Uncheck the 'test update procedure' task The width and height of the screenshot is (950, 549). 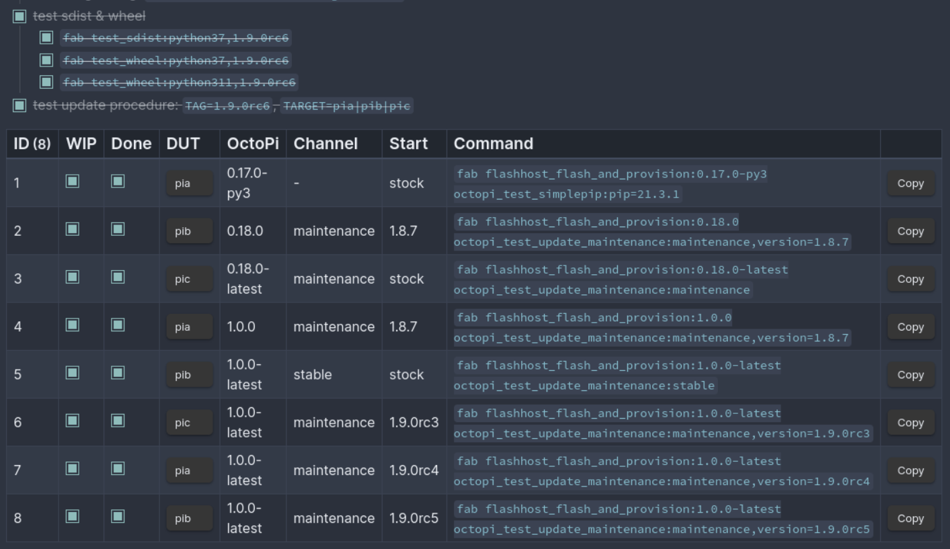pyautogui.click(x=21, y=105)
